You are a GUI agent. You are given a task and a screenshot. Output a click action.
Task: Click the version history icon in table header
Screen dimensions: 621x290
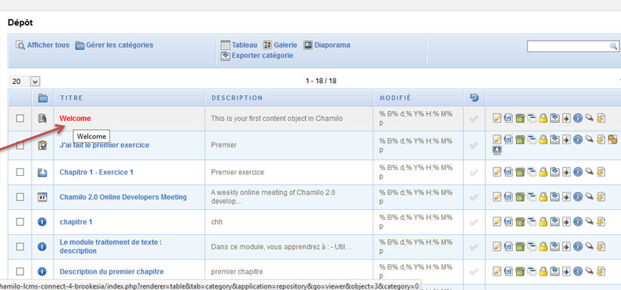[x=474, y=97]
